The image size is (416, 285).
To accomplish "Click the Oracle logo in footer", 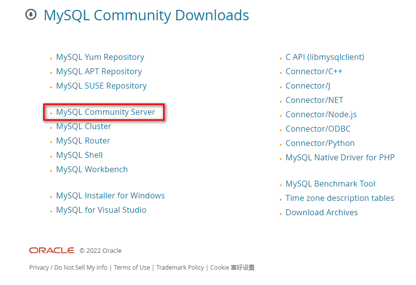I will 52,250.
